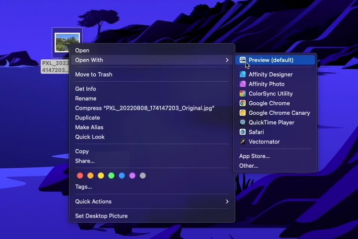Open image with QuickTime Player
The width and height of the screenshot is (358, 239).
[275, 122]
